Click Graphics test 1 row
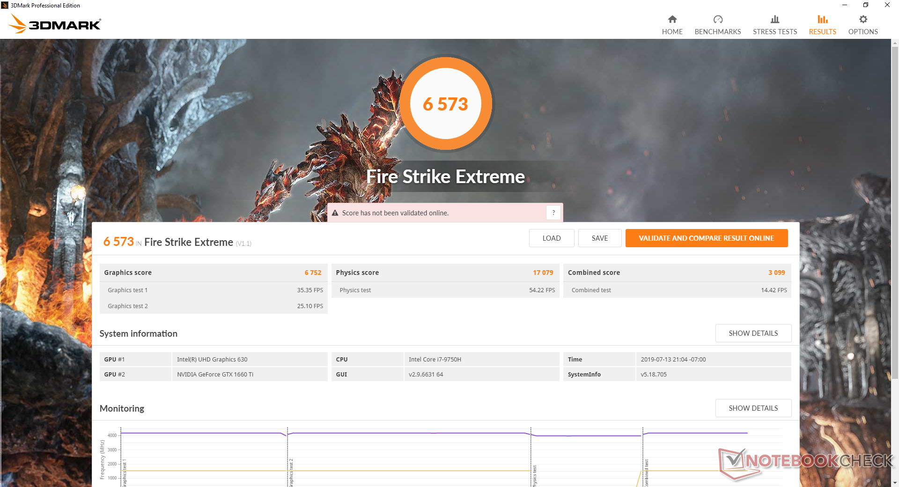This screenshot has width=899, height=487. coord(214,290)
